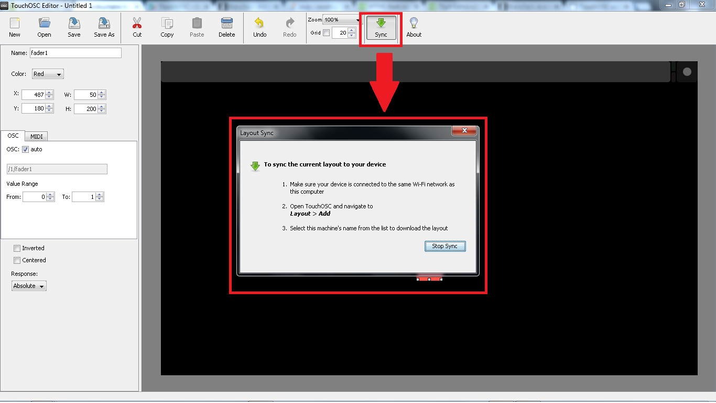
Task: Uncheck the OSC auto checkbox
Action: (x=25, y=149)
